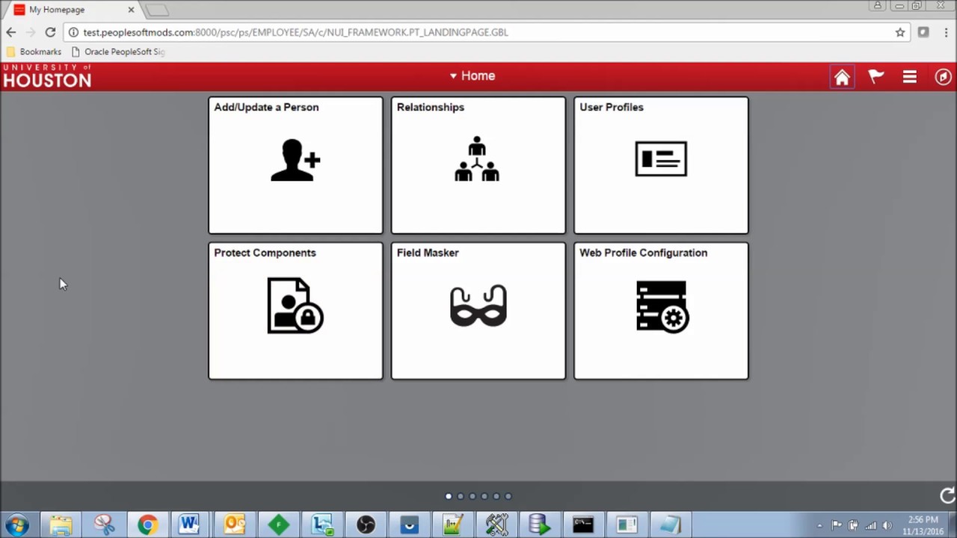Select the first homepage pagination dot
The width and height of the screenshot is (957, 538).
click(x=449, y=496)
